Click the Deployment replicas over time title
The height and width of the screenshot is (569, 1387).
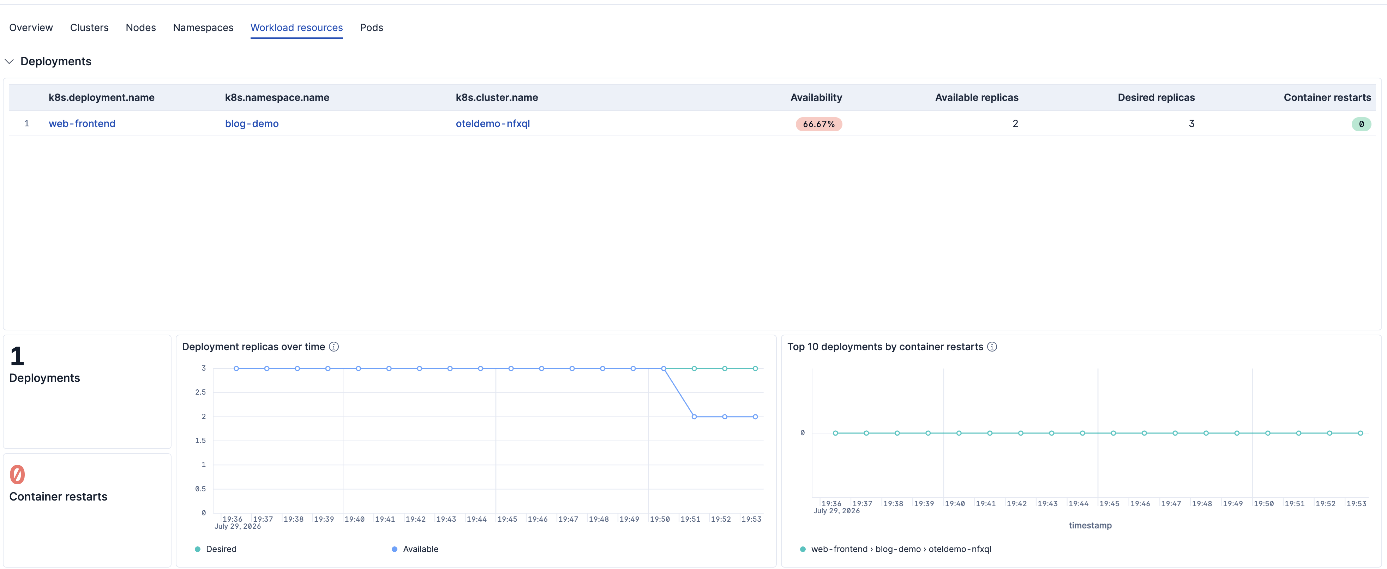(253, 347)
